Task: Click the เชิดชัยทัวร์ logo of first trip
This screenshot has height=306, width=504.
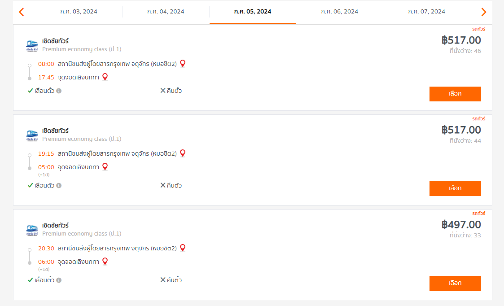Action: 32,46
